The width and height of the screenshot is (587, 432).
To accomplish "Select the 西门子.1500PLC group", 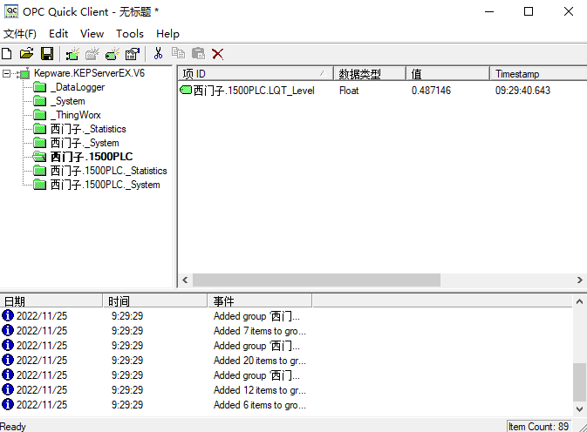I will point(92,157).
